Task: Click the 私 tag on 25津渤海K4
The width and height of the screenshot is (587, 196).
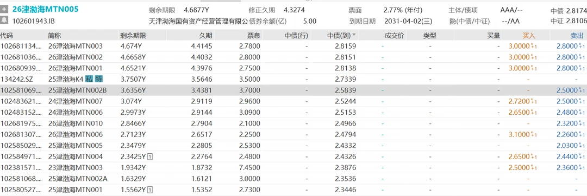Action: click(89, 80)
